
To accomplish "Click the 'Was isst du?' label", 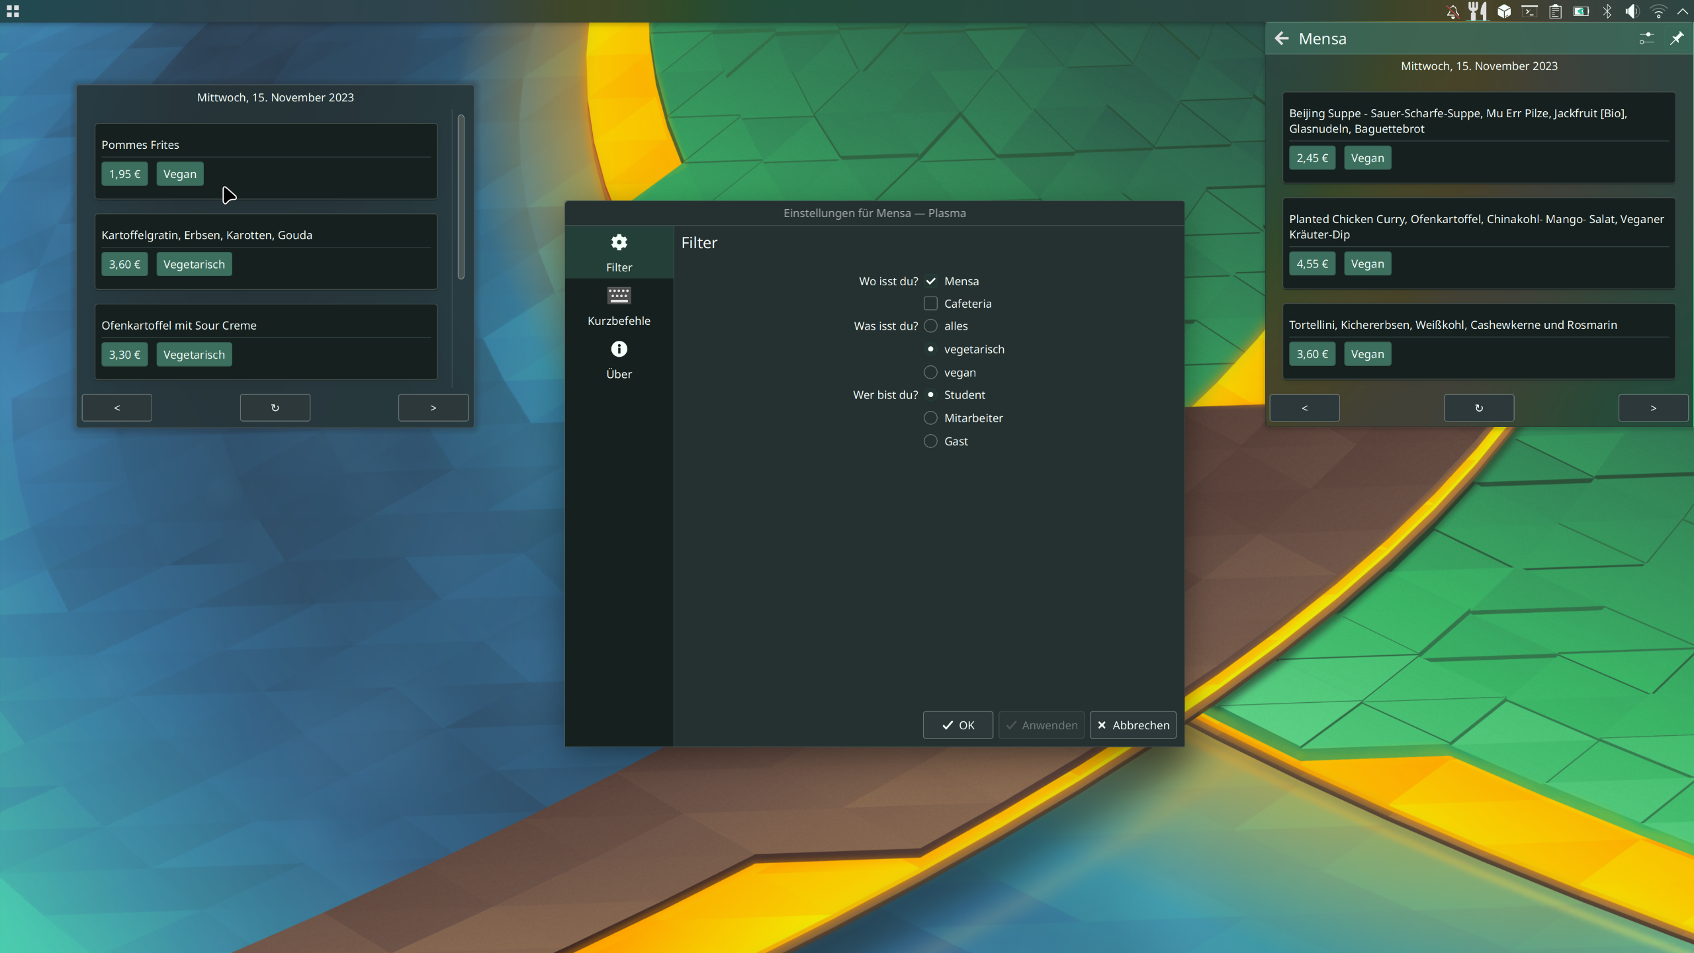I will [885, 326].
